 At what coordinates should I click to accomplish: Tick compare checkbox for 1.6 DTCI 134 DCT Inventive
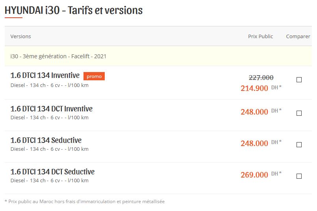coord(299,113)
